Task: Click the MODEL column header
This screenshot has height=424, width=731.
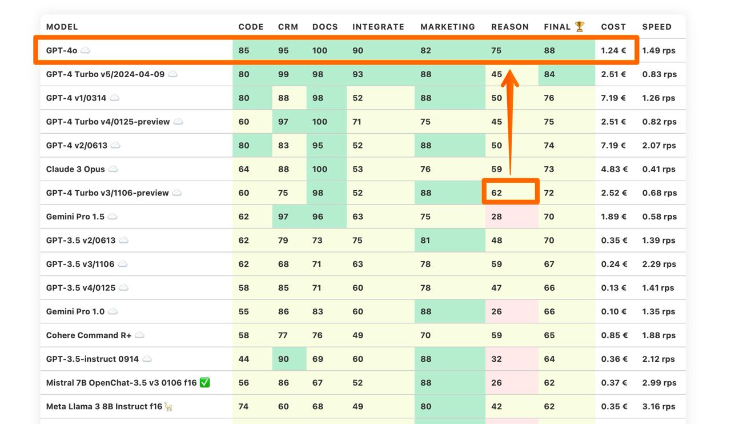Action: tap(62, 27)
